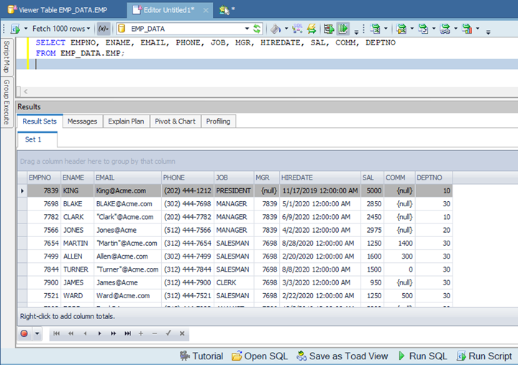Click the Open SQL button
Viewport: 518px width, 365px height.
coord(260,356)
